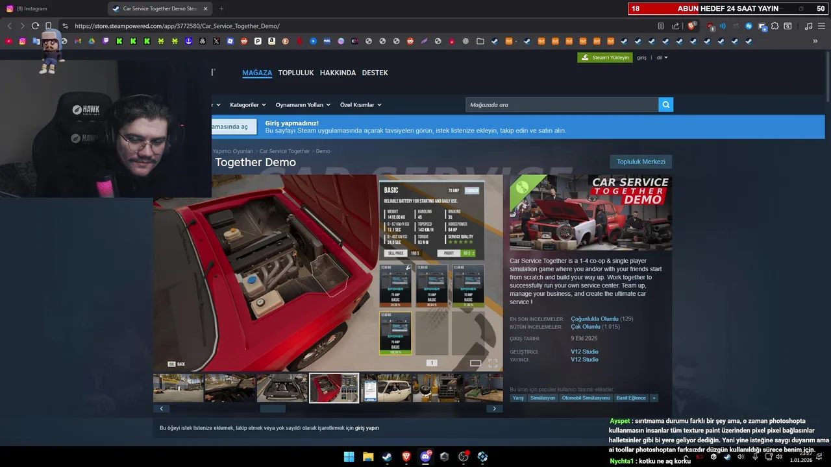Show more bookmarks with the double chevron
This screenshot has height=467, width=831.
click(815, 41)
